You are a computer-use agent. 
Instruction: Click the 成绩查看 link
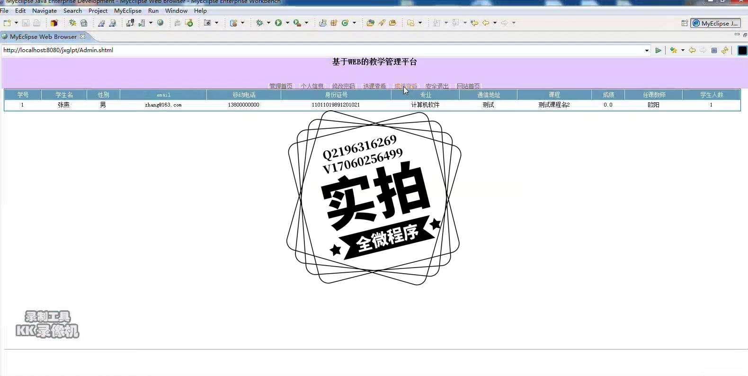point(406,86)
